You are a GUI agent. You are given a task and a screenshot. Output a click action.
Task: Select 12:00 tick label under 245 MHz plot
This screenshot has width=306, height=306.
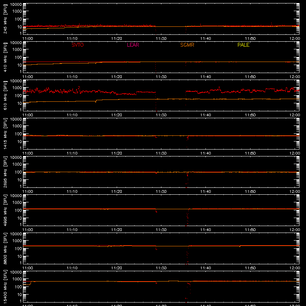point(295,39)
